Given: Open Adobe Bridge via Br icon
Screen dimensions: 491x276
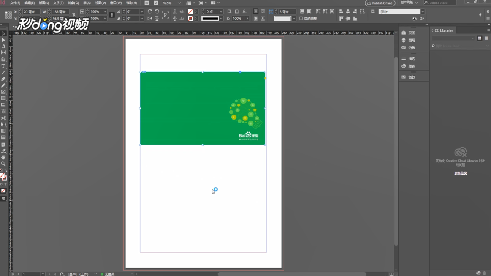Looking at the screenshot, I should pyautogui.click(x=147, y=3).
